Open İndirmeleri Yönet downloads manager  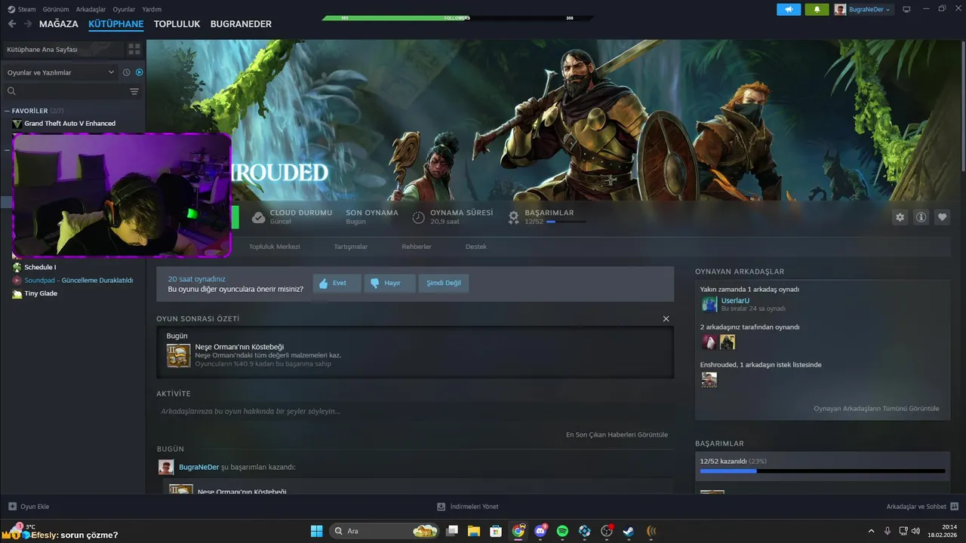pos(468,507)
